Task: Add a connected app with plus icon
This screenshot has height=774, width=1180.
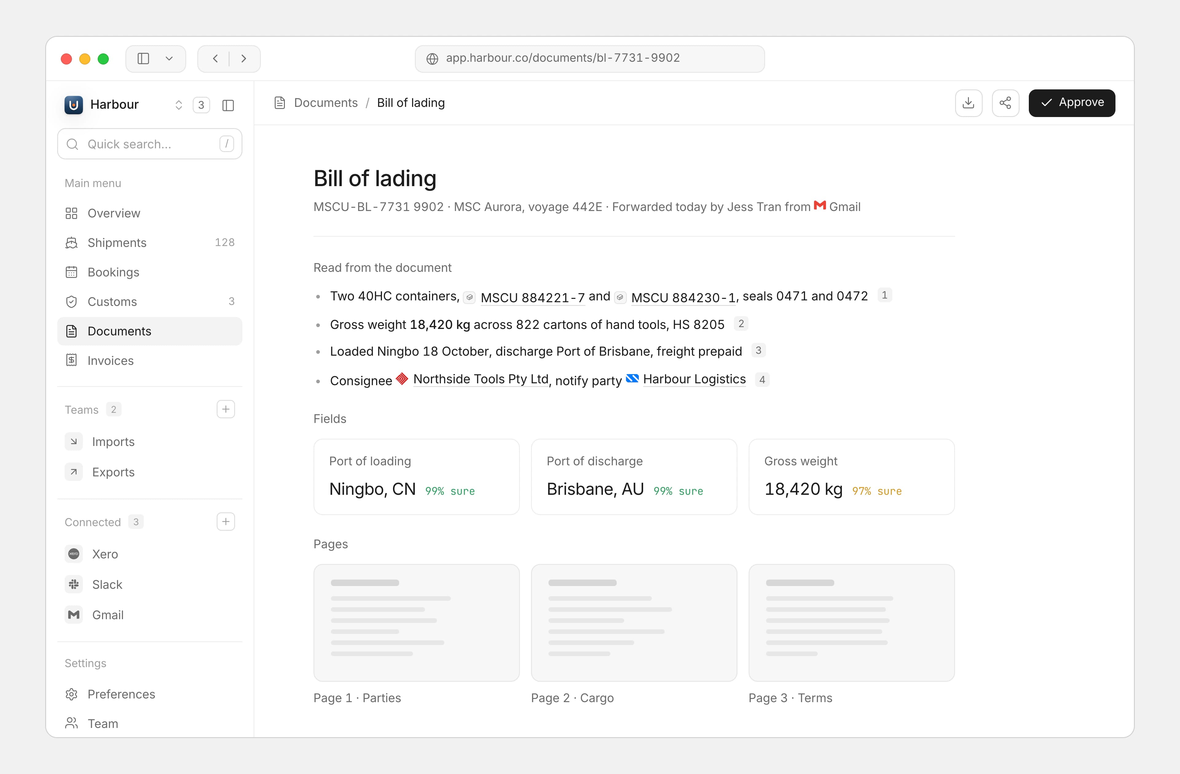Action: click(226, 522)
